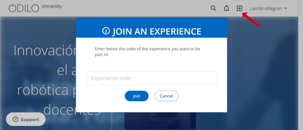
Task: Click the info icon in the dialog header
Action: [x=106, y=31]
